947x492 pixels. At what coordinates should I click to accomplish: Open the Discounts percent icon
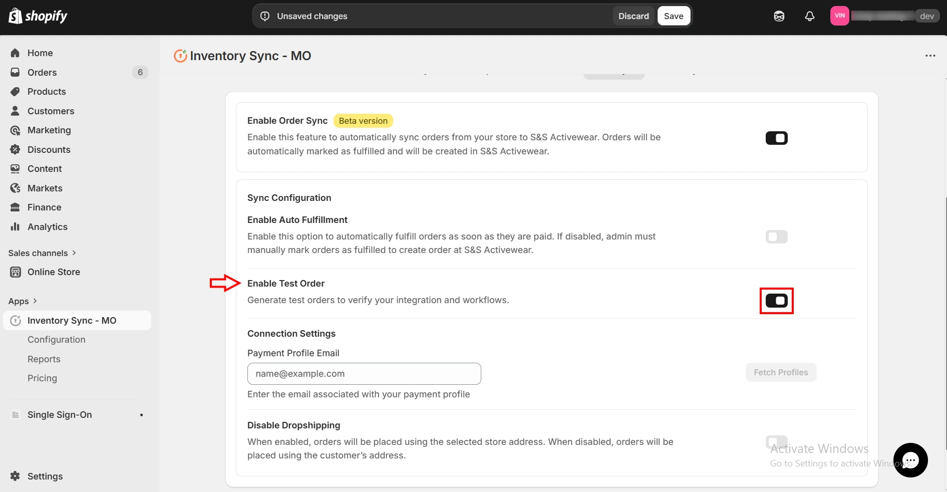(16, 149)
